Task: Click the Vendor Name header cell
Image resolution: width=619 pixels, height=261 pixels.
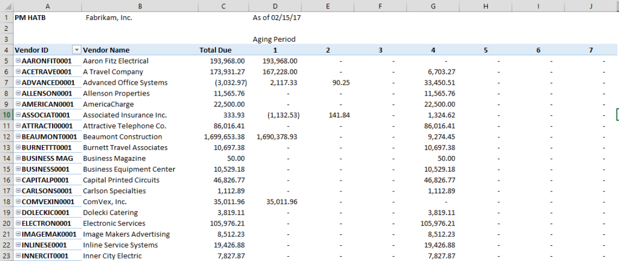Action: (x=140, y=50)
